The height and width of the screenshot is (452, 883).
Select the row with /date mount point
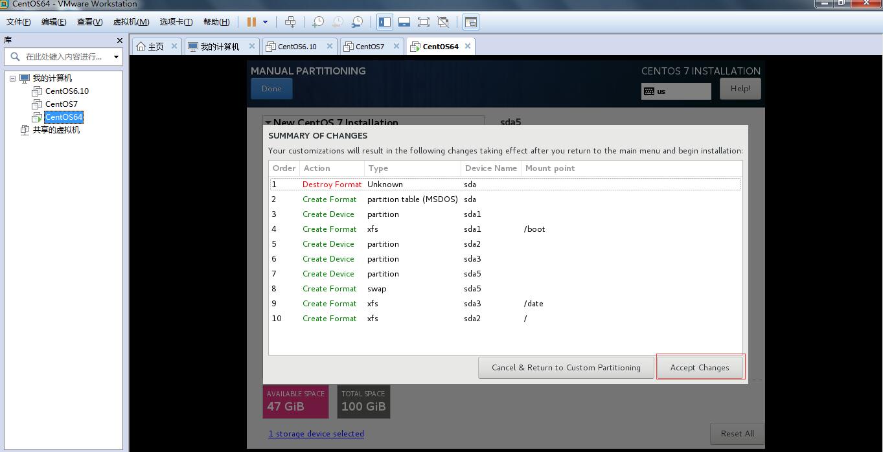click(505, 304)
